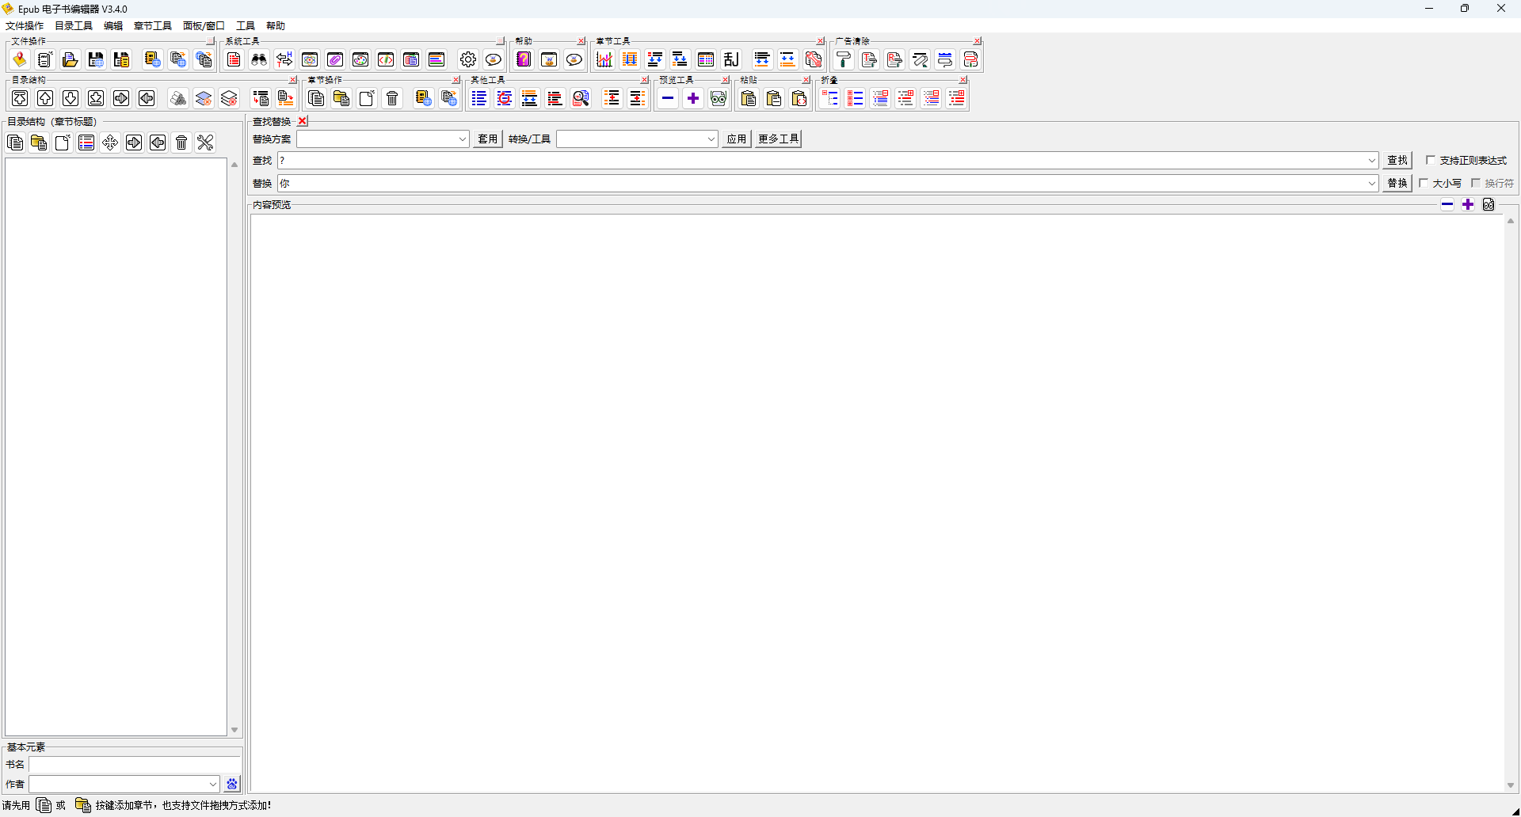Open the 作者 combo box dropdown
The height and width of the screenshot is (817, 1521).
[213, 785]
